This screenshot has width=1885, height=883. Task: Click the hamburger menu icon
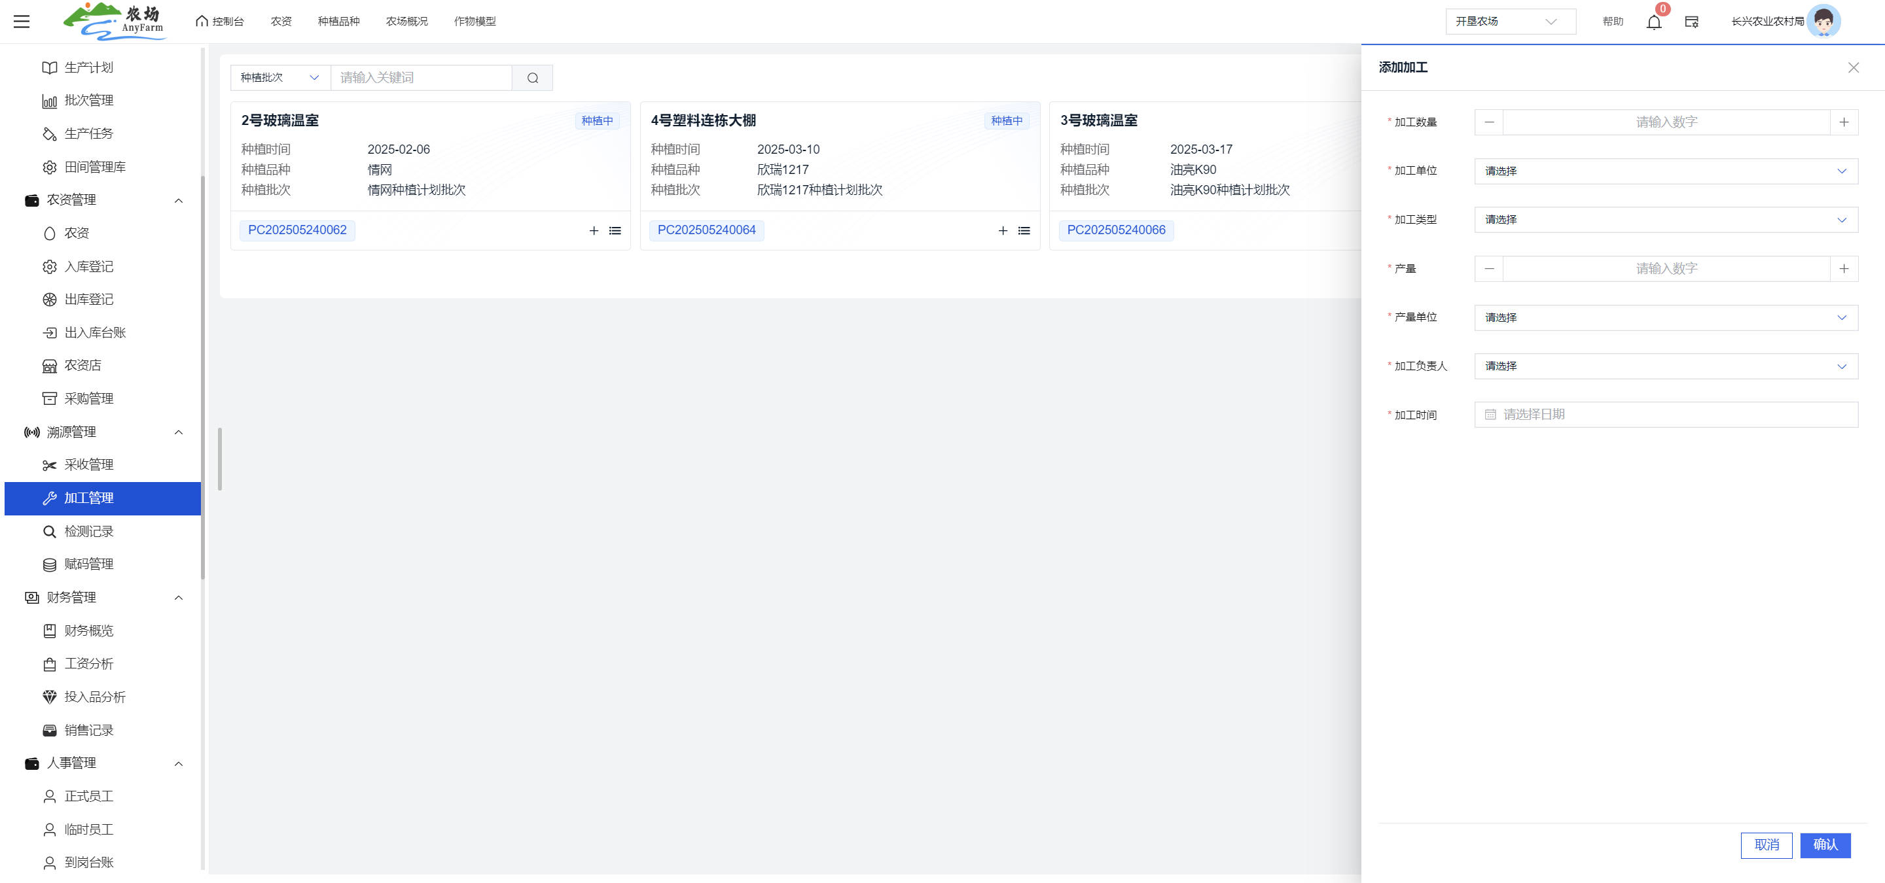(x=22, y=21)
